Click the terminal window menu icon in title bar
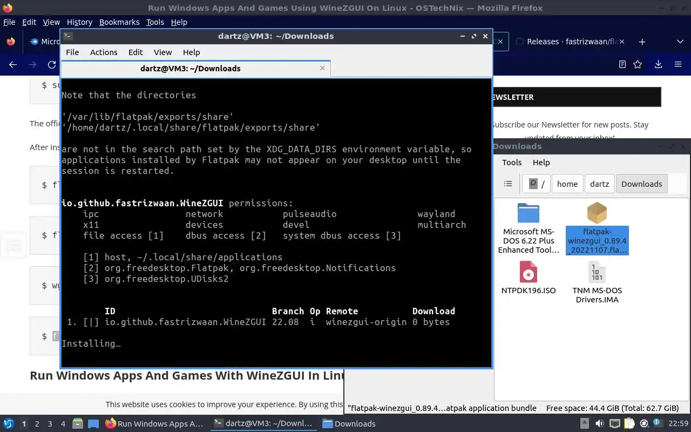 67,36
